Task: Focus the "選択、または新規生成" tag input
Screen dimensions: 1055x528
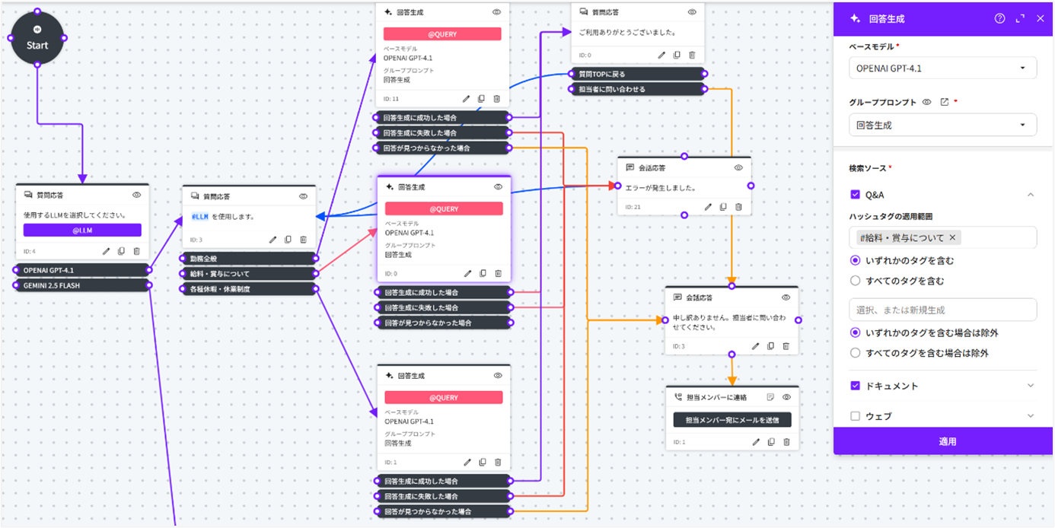Action: [x=942, y=310]
